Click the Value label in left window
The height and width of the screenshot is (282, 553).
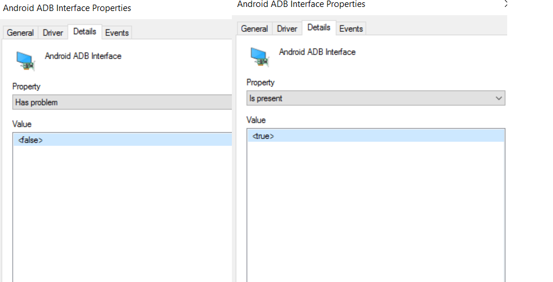[x=22, y=124]
